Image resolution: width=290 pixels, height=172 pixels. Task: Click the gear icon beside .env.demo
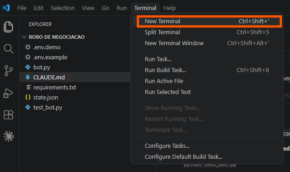tap(28, 47)
